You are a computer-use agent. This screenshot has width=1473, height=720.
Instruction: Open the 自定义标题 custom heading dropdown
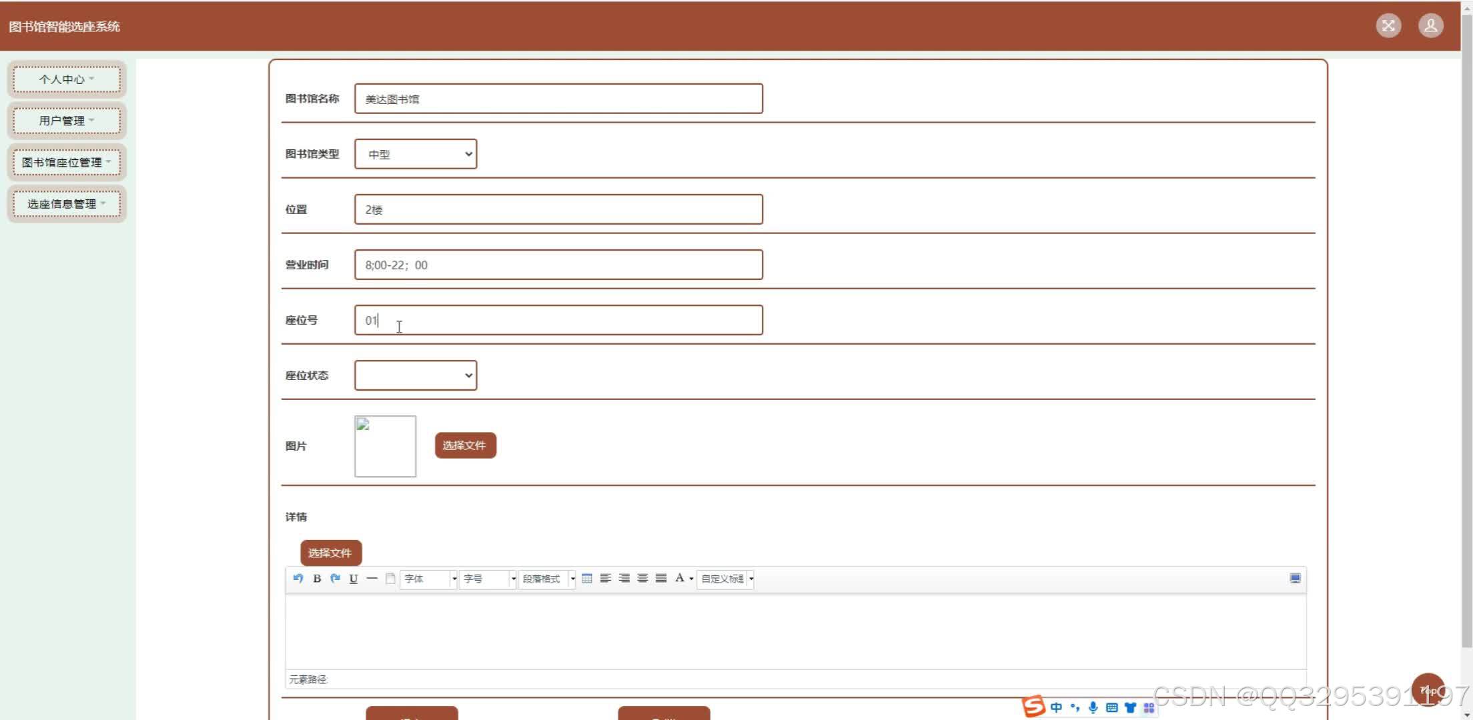coord(726,579)
